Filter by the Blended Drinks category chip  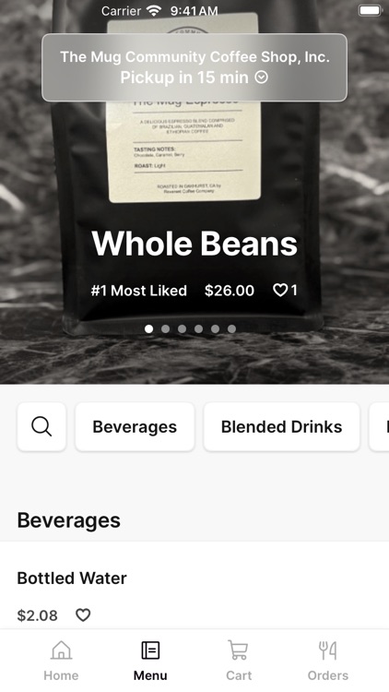coord(281,427)
